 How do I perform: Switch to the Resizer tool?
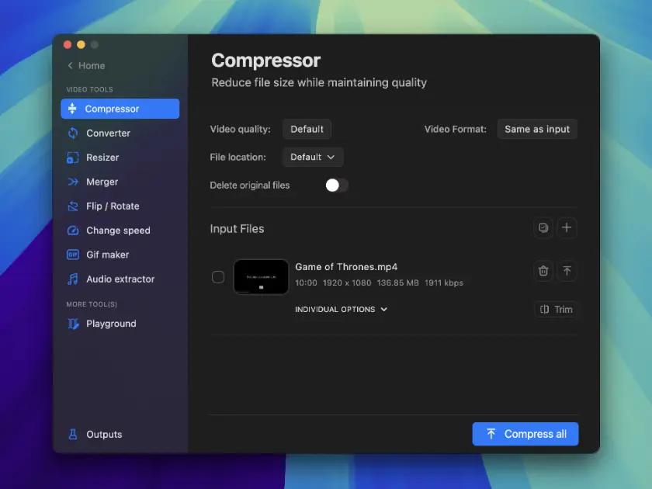pyautogui.click(x=102, y=158)
